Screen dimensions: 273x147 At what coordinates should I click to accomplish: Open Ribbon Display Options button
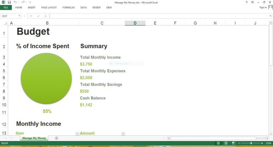coord(252,2)
